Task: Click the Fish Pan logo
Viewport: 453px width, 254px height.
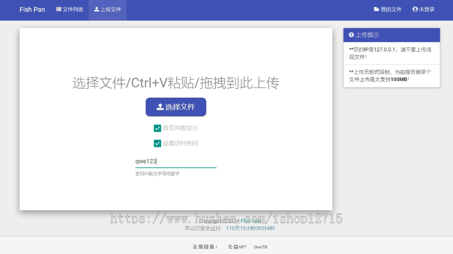Action: (32, 10)
